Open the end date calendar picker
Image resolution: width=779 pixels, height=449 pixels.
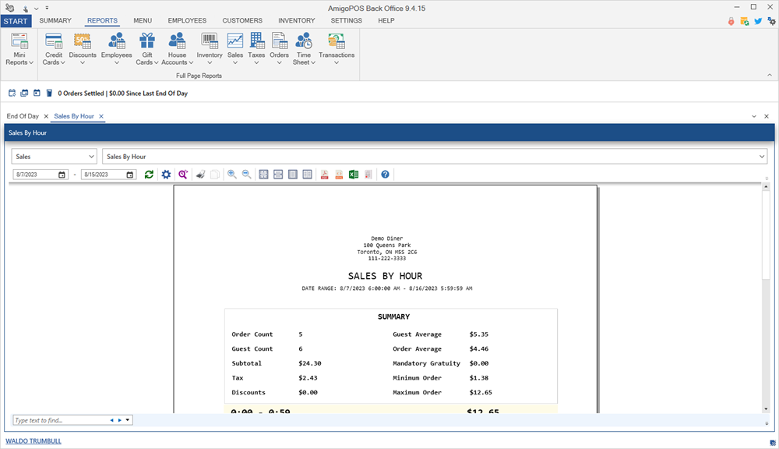[129, 175]
